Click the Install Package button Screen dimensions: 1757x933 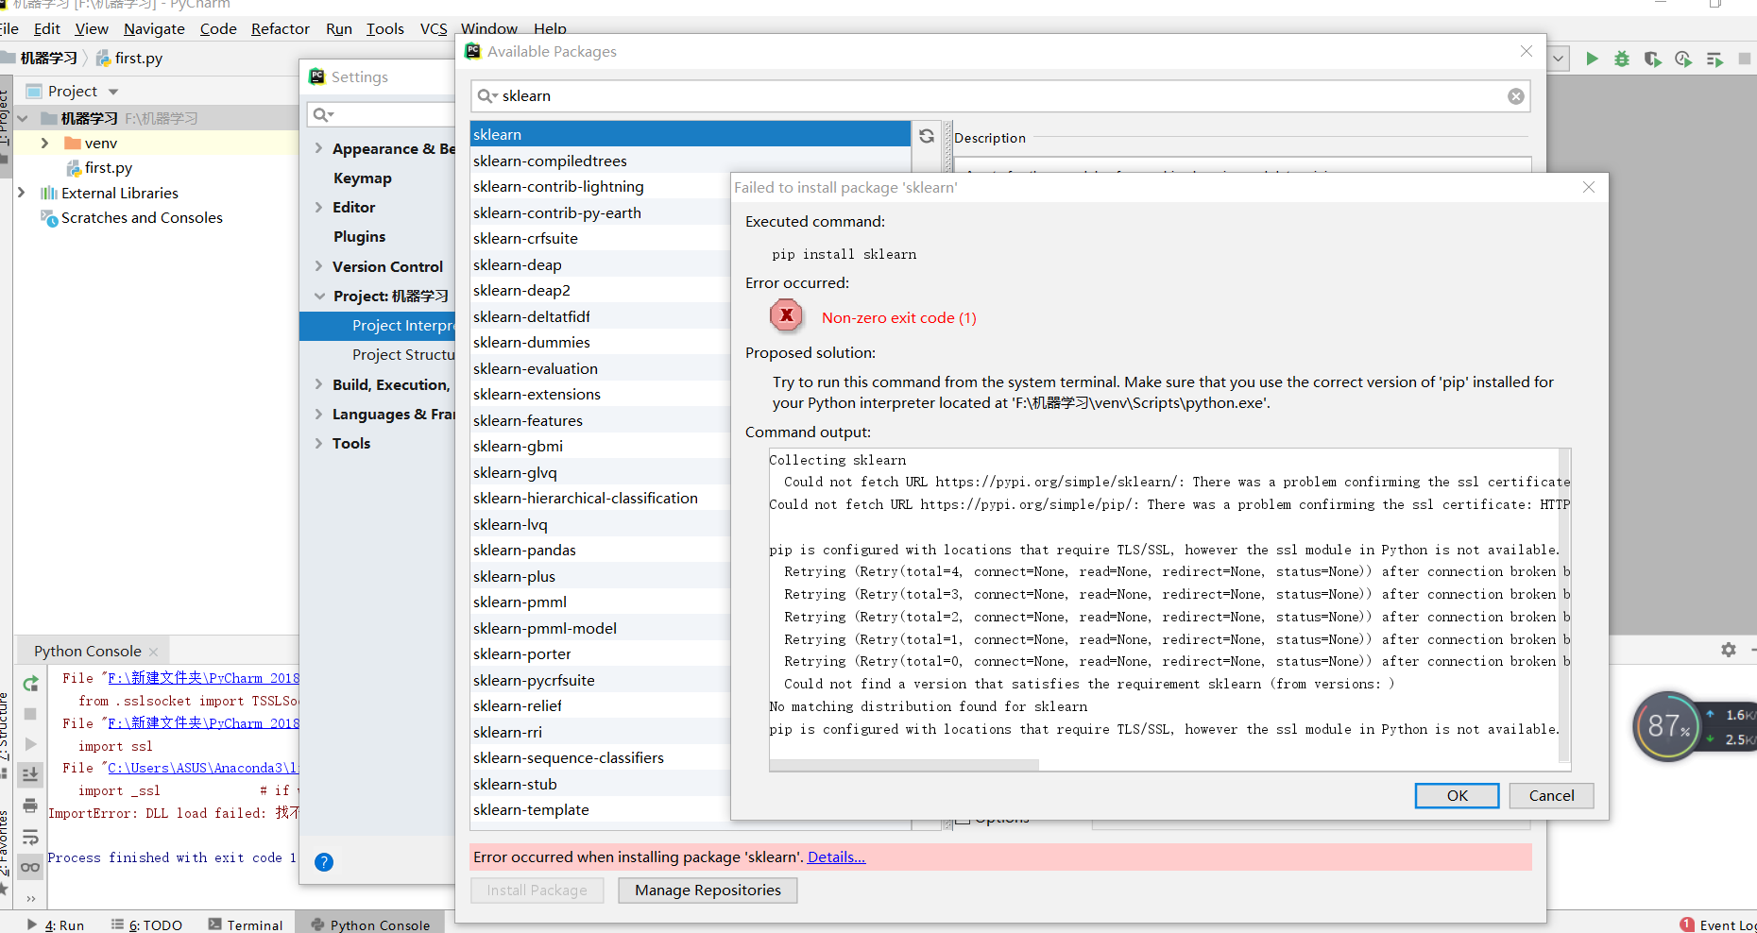tap(537, 890)
